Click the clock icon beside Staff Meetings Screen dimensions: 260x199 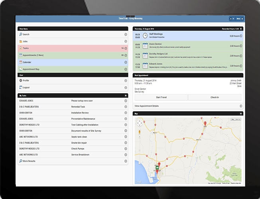click(145, 36)
